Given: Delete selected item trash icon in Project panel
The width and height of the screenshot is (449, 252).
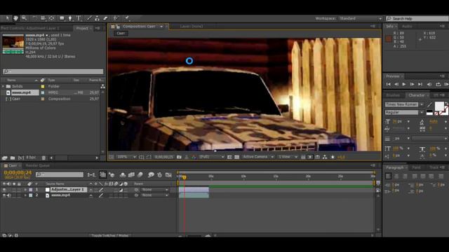Looking at the screenshot, I should click(43, 157).
